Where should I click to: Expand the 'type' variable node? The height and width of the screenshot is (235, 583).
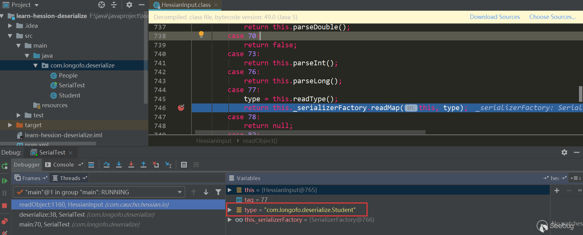[230, 210]
